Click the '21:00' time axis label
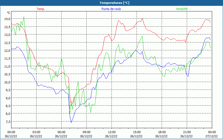 click(187, 132)
